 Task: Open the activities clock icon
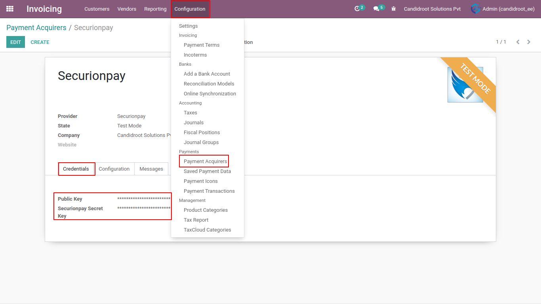point(357,9)
